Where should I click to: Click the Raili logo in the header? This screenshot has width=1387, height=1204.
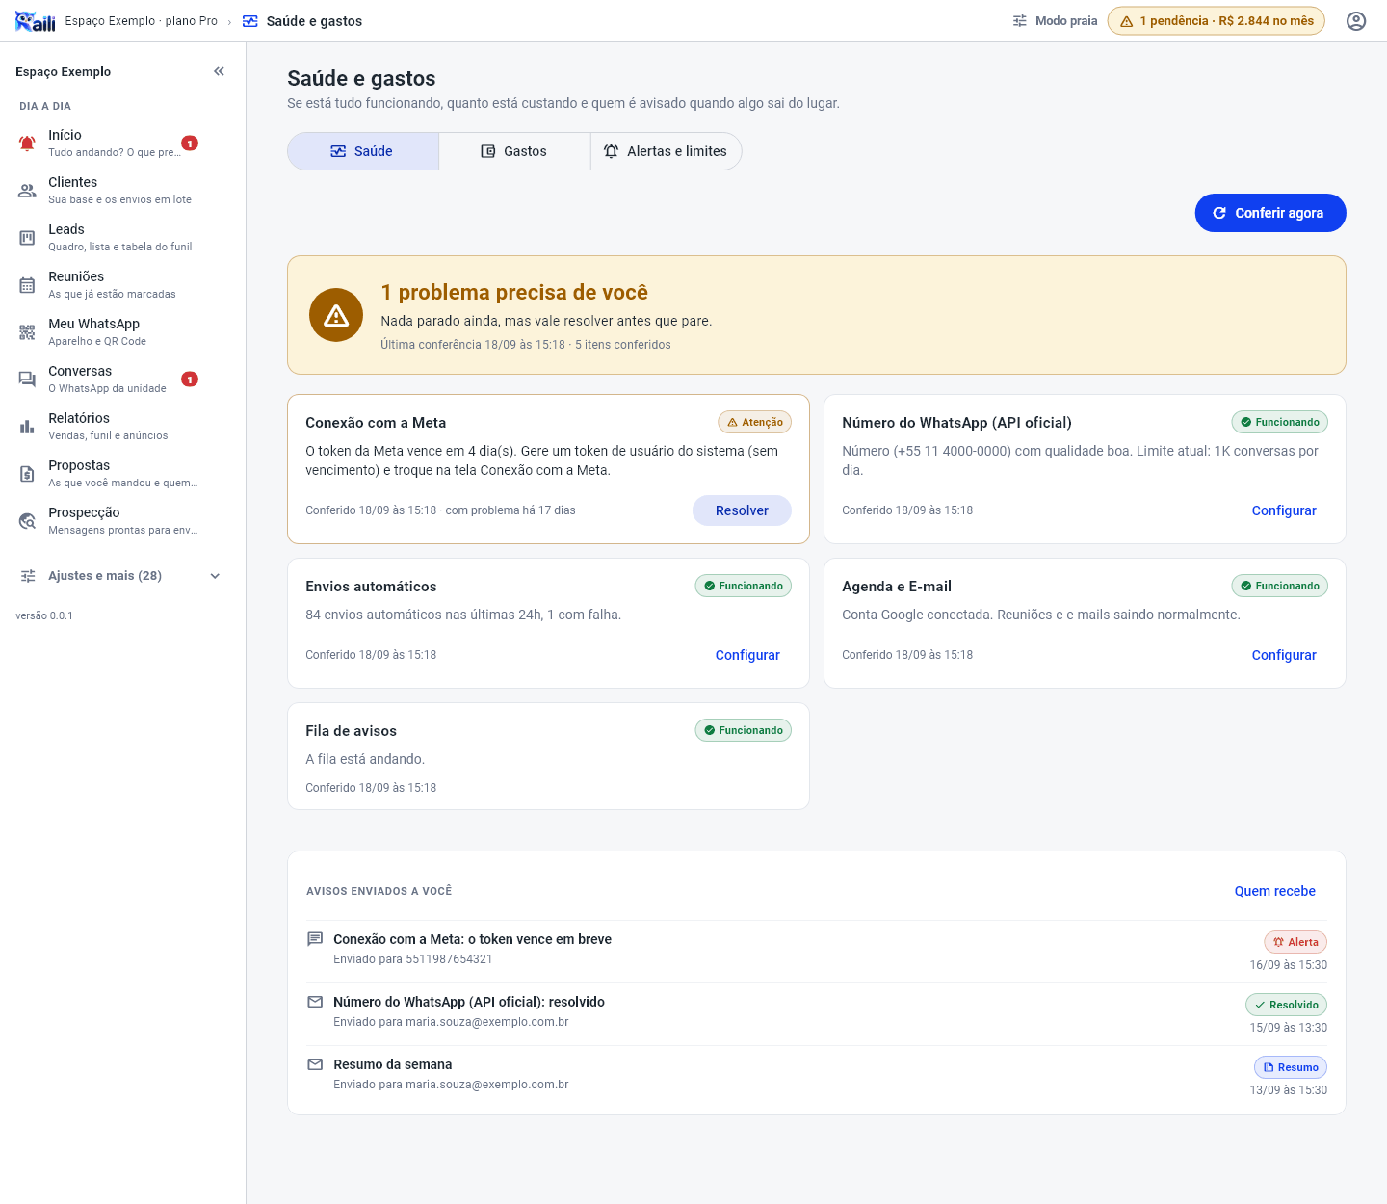(35, 21)
